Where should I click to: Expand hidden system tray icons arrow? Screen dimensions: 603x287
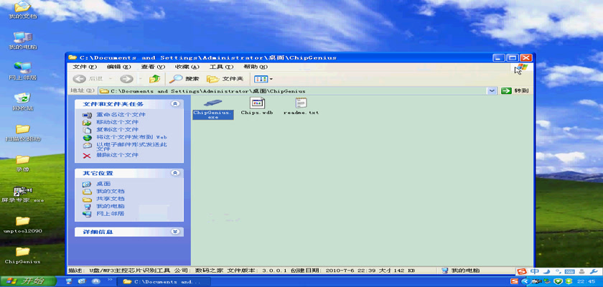tap(524, 282)
